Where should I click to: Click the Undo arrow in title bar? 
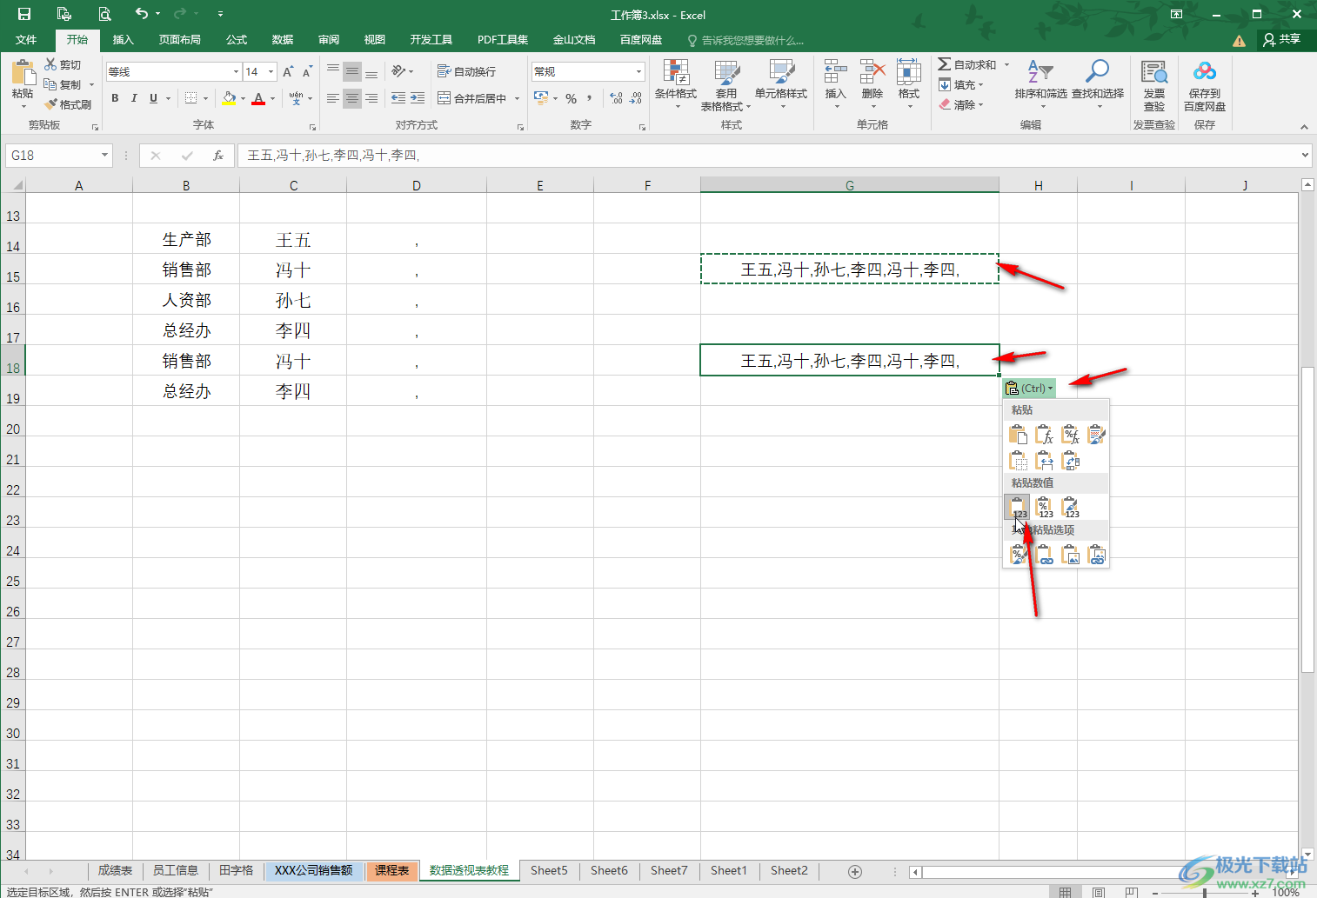coord(142,14)
